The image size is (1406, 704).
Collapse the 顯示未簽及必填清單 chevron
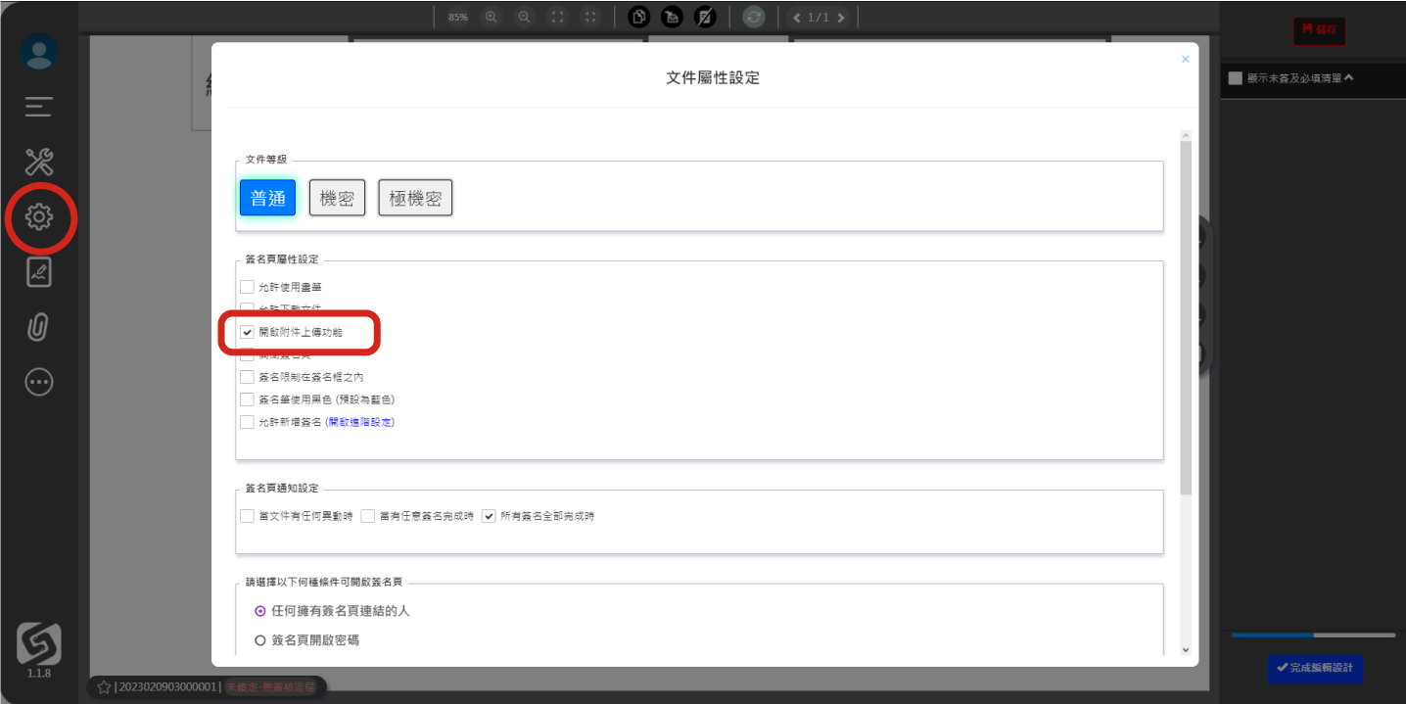pyautogui.click(x=1348, y=77)
